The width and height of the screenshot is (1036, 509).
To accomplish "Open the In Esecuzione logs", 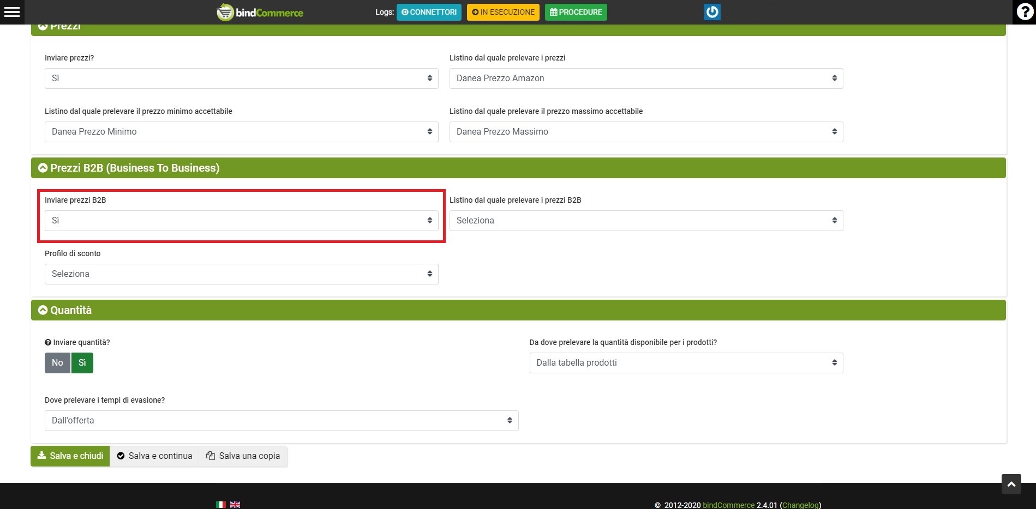I will [x=503, y=12].
